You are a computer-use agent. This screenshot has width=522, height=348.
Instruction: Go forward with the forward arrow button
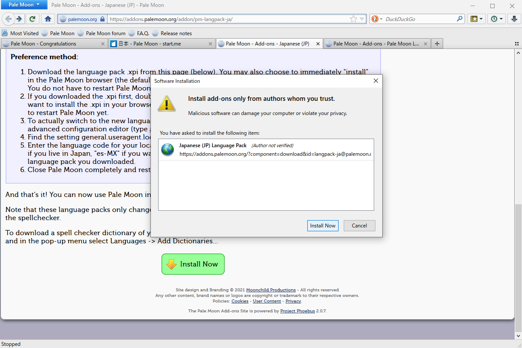tap(19, 19)
